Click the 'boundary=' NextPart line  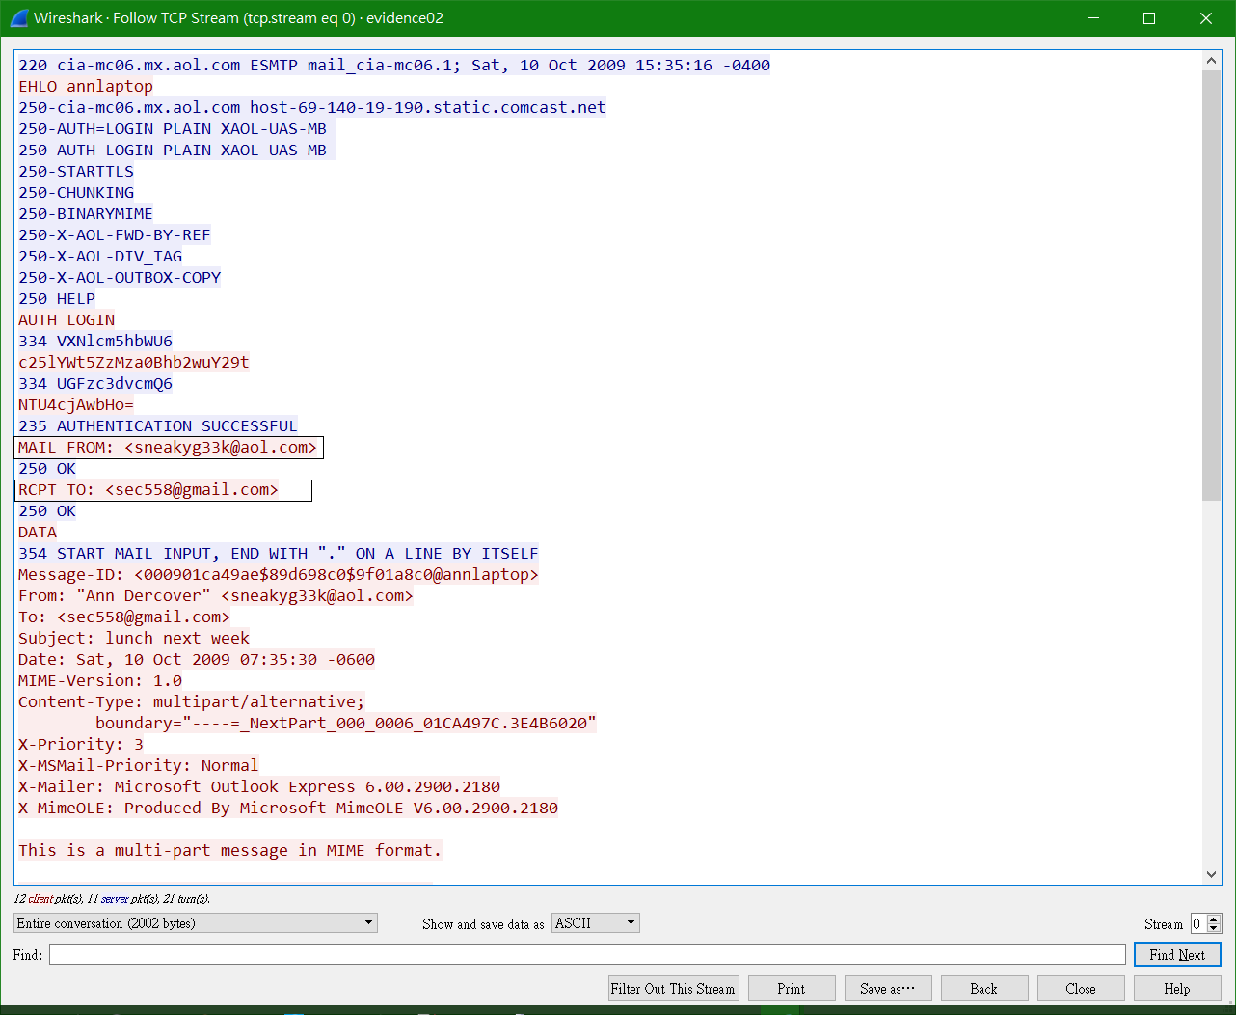pos(346,723)
